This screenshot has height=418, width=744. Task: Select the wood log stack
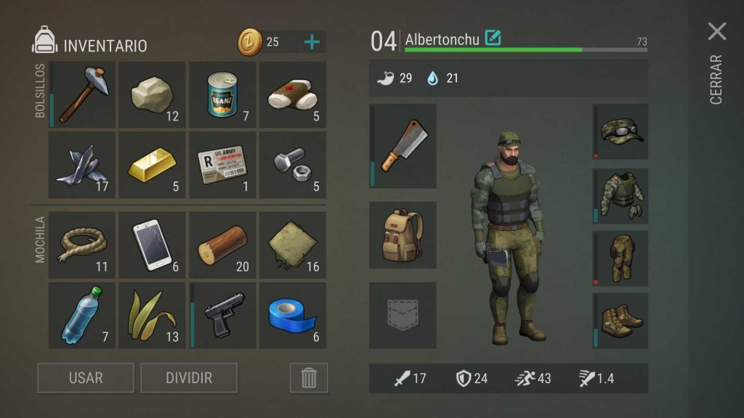point(222,245)
